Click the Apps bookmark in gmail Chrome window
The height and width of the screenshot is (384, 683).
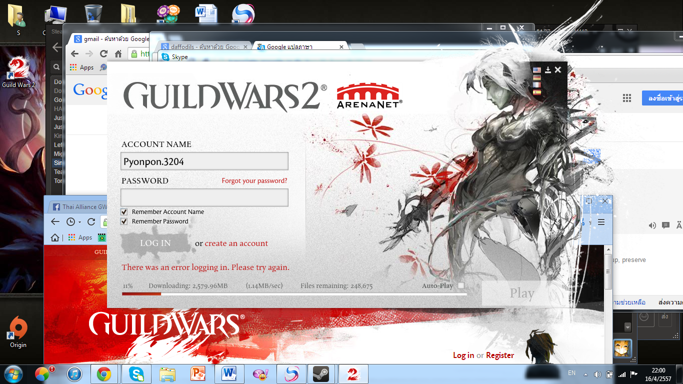[x=81, y=67]
